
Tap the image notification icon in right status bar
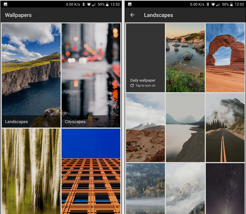coord(130,4)
